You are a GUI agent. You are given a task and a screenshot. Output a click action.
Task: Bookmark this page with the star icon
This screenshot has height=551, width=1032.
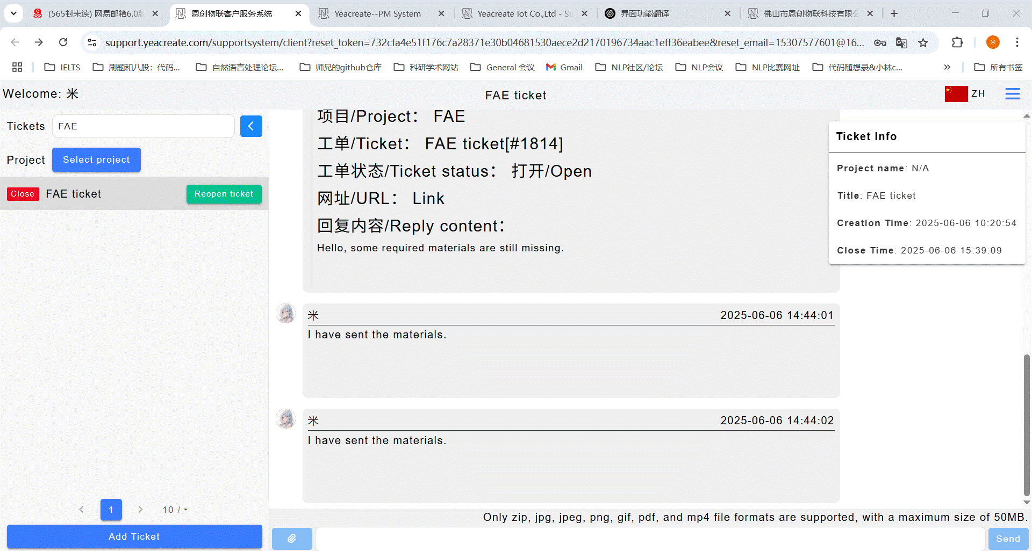(923, 42)
